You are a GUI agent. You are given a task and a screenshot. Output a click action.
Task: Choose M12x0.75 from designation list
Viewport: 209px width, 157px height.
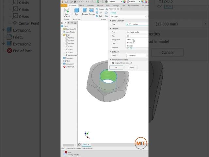click(137, 43)
